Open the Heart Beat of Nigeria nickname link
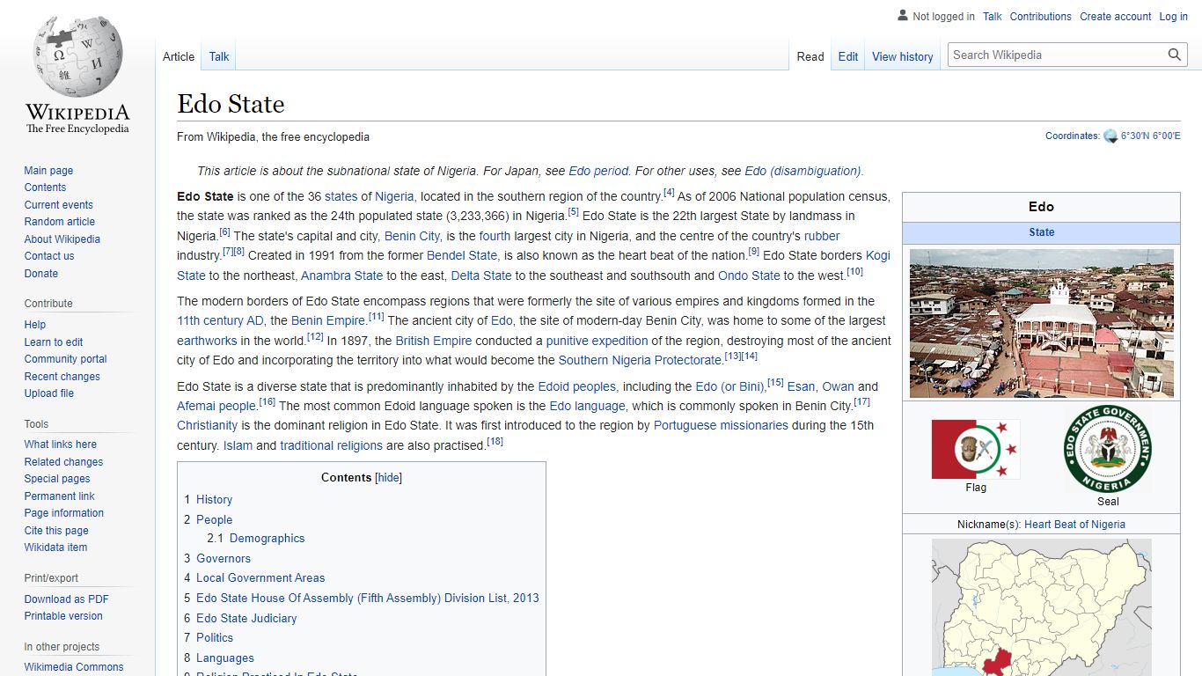Image resolution: width=1202 pixels, height=676 pixels. pyautogui.click(x=1074, y=524)
